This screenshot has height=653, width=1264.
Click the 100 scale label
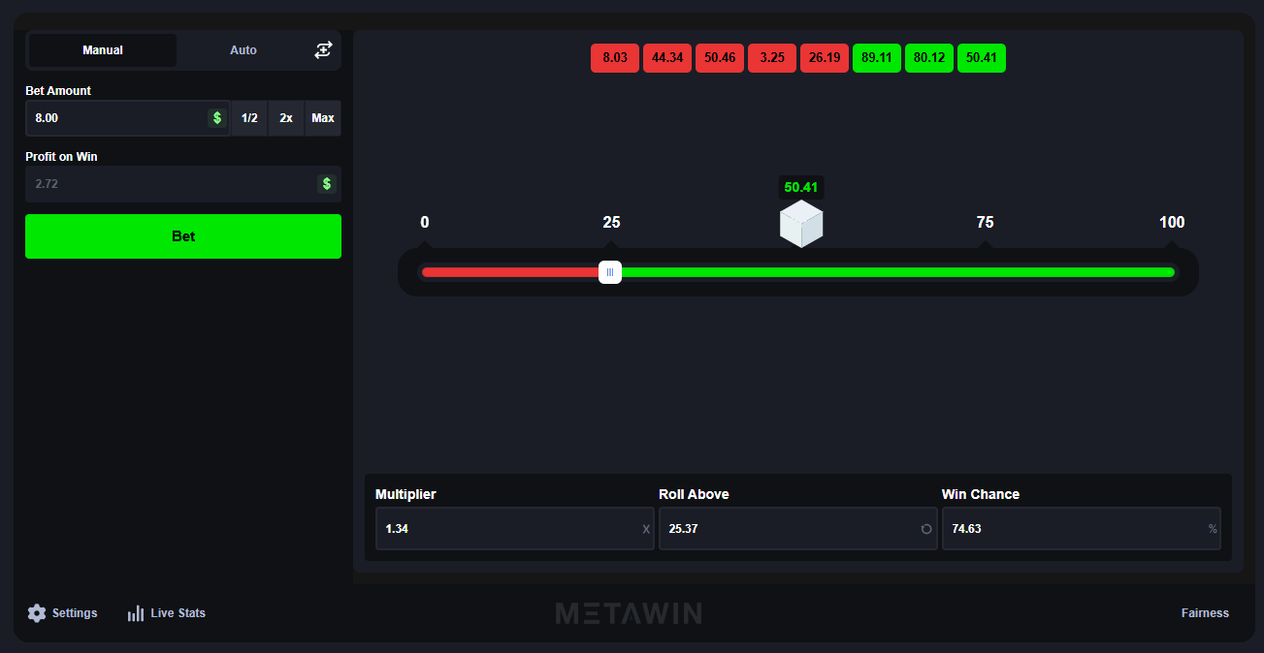(x=1172, y=223)
